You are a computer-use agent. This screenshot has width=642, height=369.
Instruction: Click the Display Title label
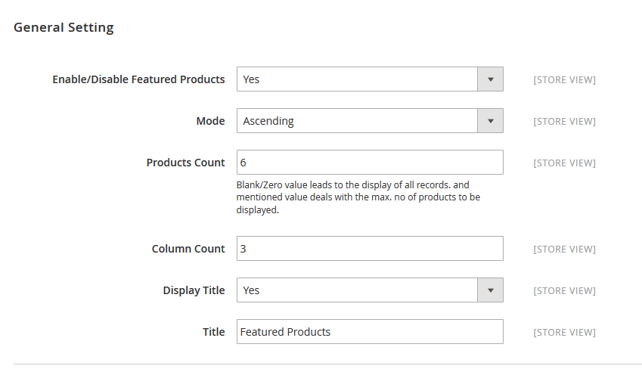194,290
